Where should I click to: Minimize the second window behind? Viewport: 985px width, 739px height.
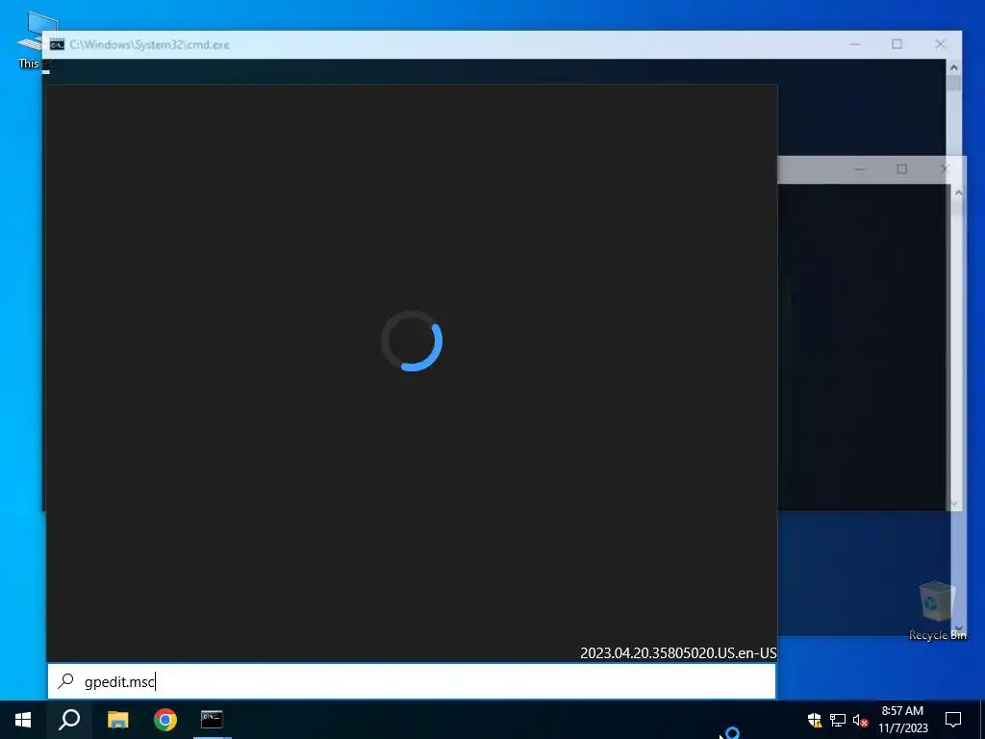point(859,169)
